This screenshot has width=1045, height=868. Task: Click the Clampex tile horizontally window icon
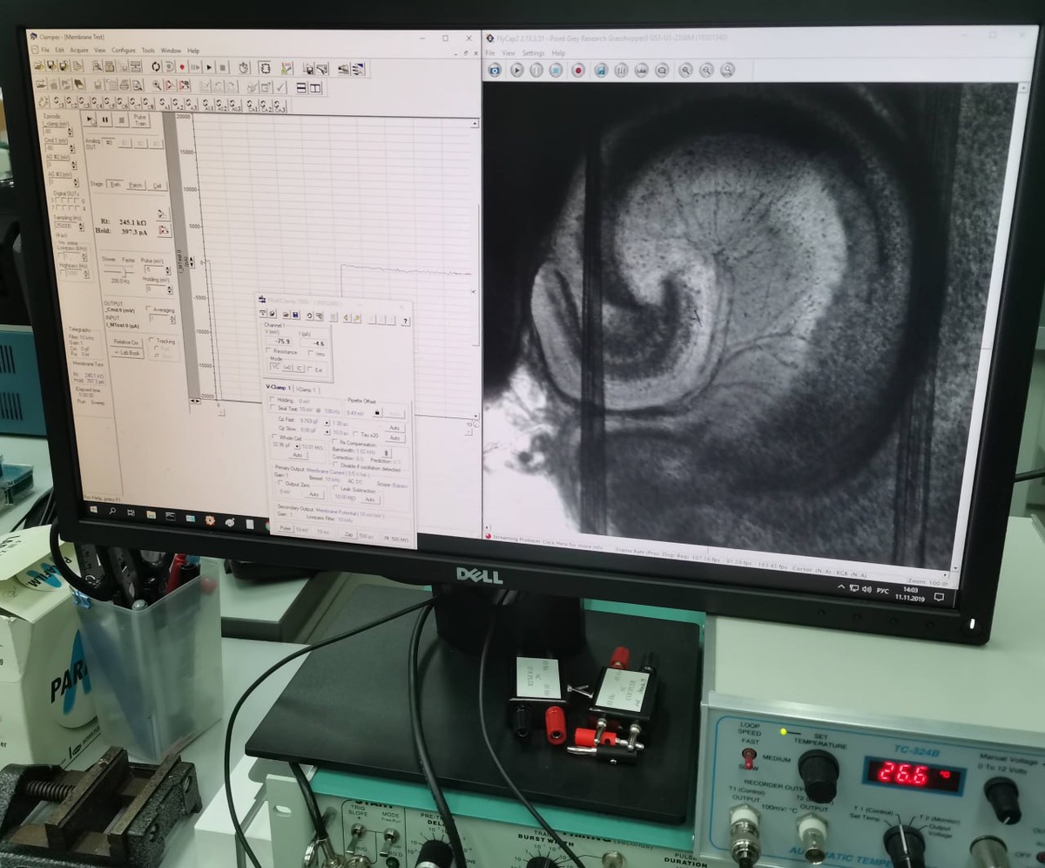pos(302,87)
